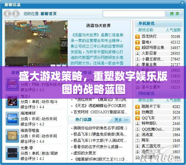Viewport: 186px width, 165px height.
Task: Open topic 虚拟的女朋友
Action: click(x=85, y=153)
